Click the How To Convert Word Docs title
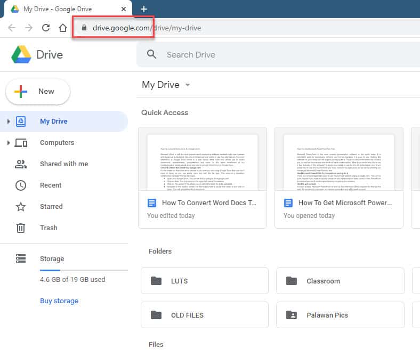This screenshot has height=357, width=420. [x=209, y=202]
